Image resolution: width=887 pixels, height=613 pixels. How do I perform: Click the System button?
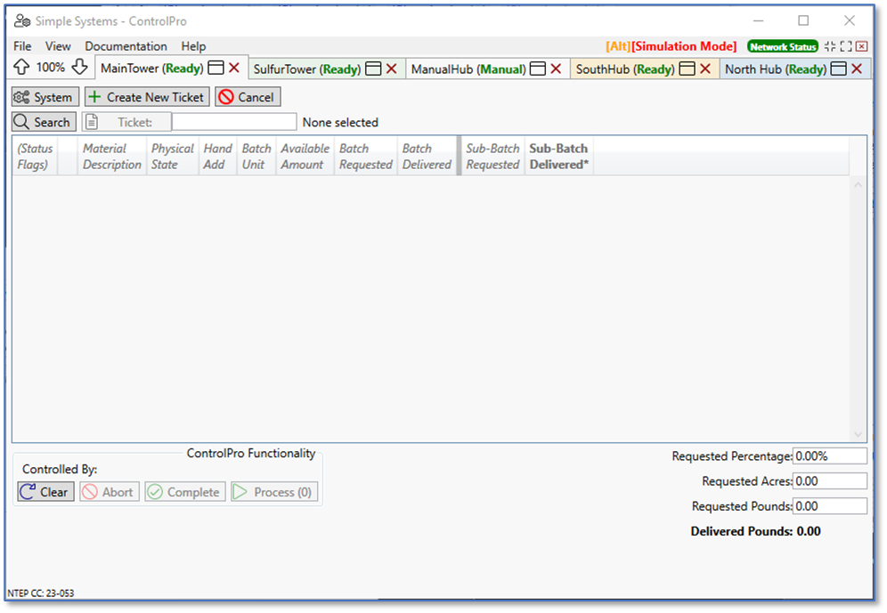point(45,97)
